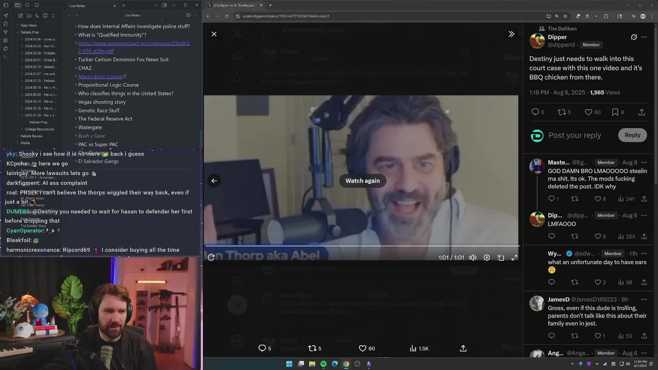Collapse the reply sidebar with double chevron

(x=511, y=34)
